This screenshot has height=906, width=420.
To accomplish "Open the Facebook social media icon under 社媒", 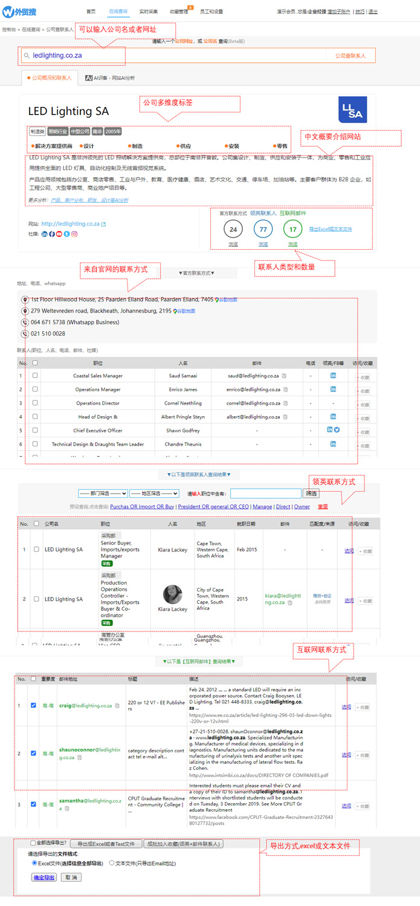I will click(x=52, y=234).
